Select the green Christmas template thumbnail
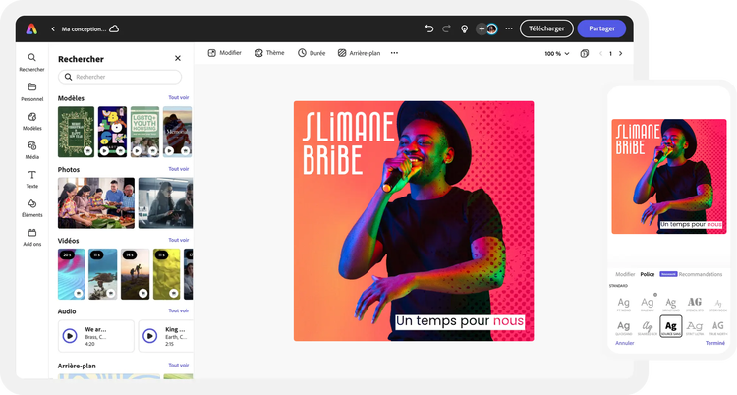The height and width of the screenshot is (395, 737). tap(76, 132)
